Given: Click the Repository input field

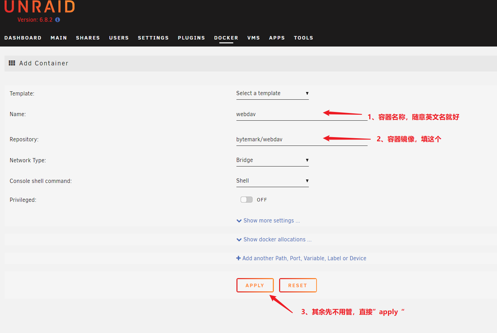Looking at the screenshot, I should 302,140.
